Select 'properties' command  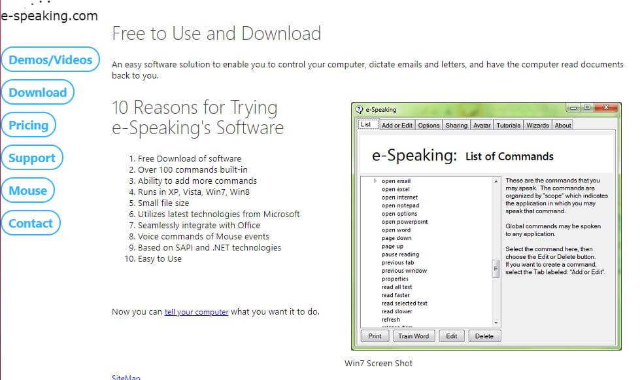point(395,279)
